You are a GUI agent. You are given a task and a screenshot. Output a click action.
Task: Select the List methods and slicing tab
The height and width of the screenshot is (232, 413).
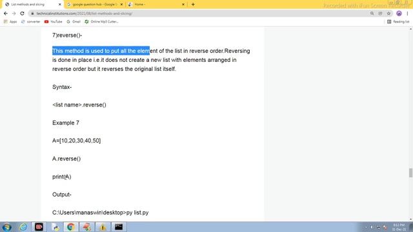coord(33,5)
